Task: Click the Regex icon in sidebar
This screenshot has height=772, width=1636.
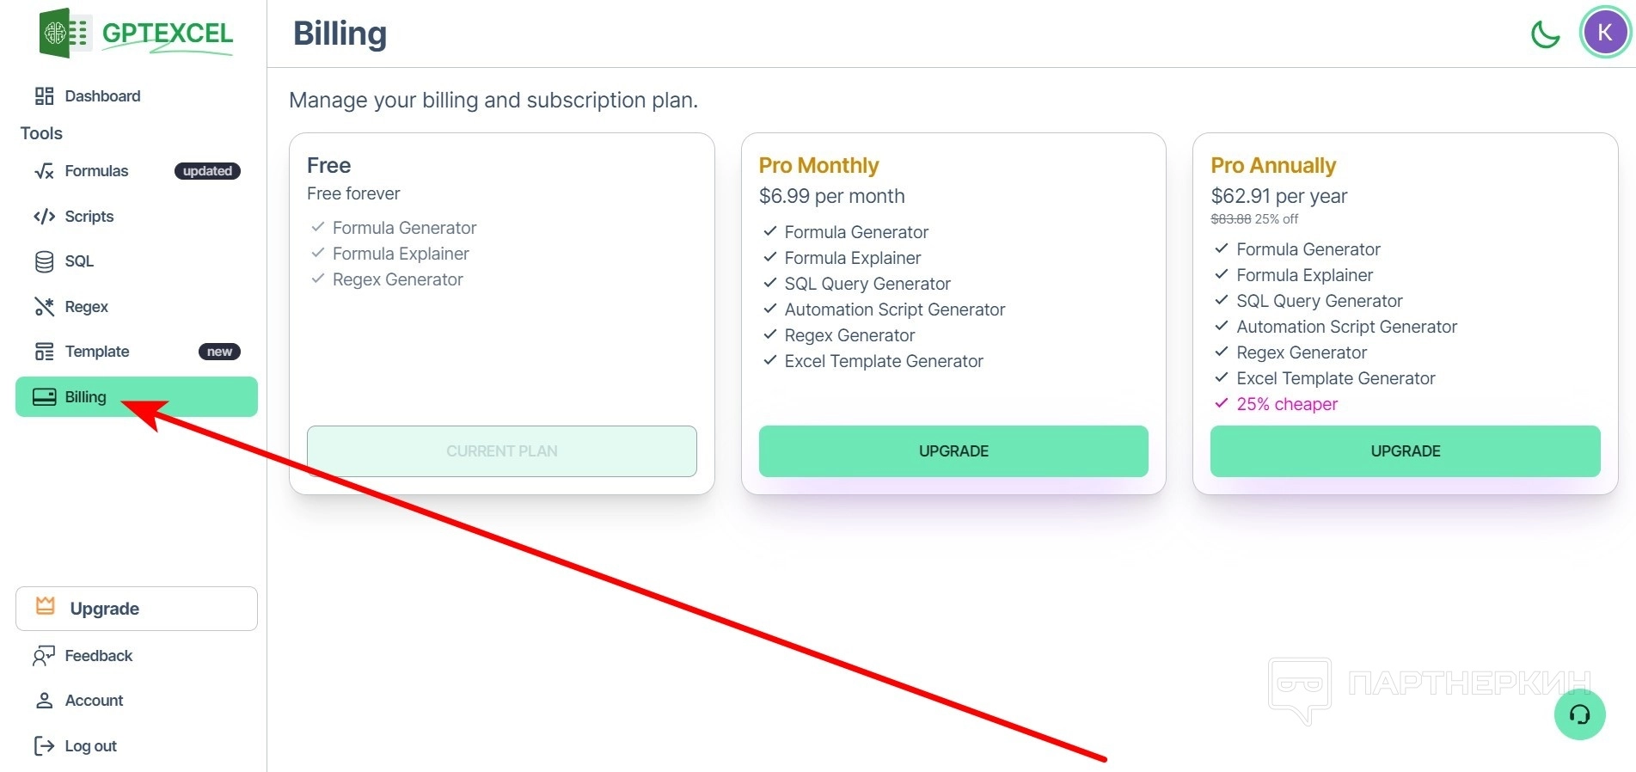Action: (x=44, y=307)
